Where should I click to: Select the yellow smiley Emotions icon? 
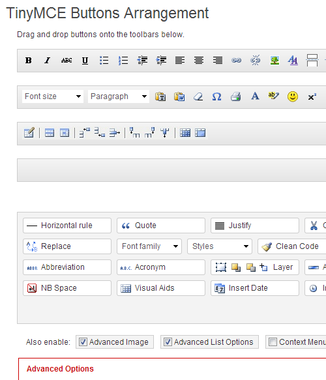[293, 96]
